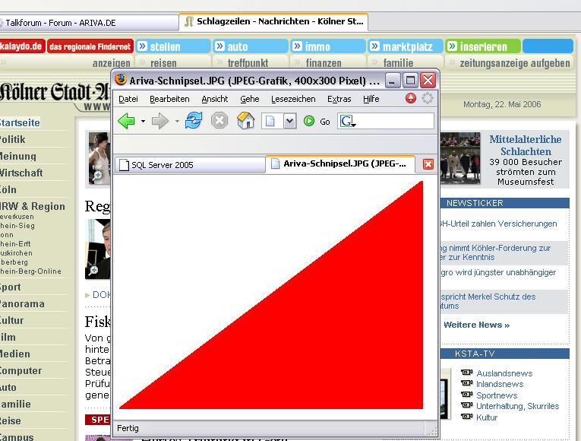Click the green Back arrow button
581x441 pixels.
tap(127, 121)
